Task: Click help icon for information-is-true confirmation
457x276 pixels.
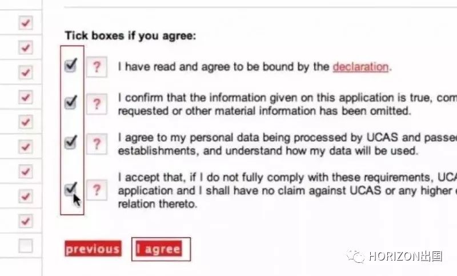Action: (97, 104)
